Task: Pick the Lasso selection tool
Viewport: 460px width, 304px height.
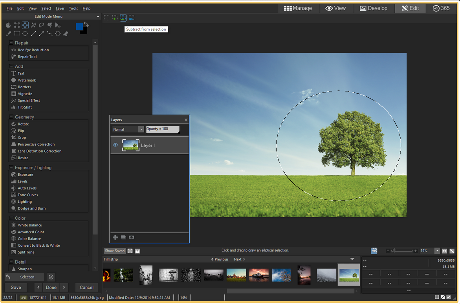Action: 41,25
